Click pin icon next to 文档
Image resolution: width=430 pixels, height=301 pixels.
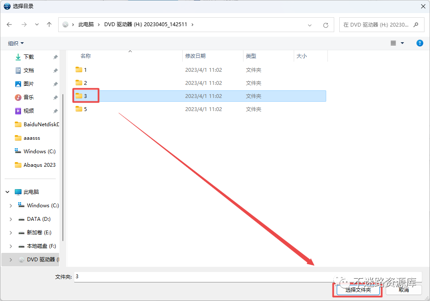point(55,71)
